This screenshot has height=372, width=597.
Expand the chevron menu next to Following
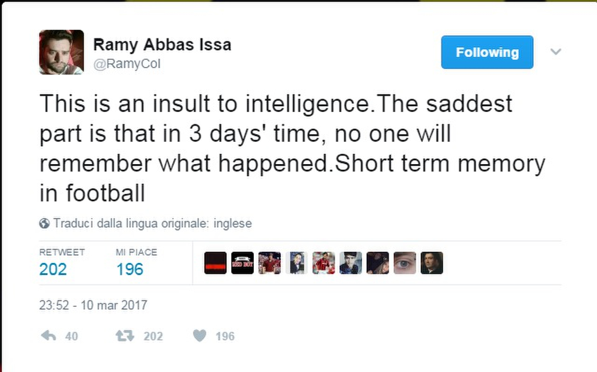556,52
